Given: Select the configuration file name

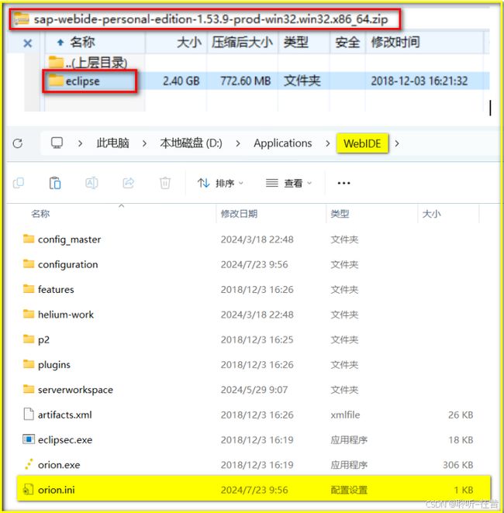Looking at the screenshot, I should (67, 264).
